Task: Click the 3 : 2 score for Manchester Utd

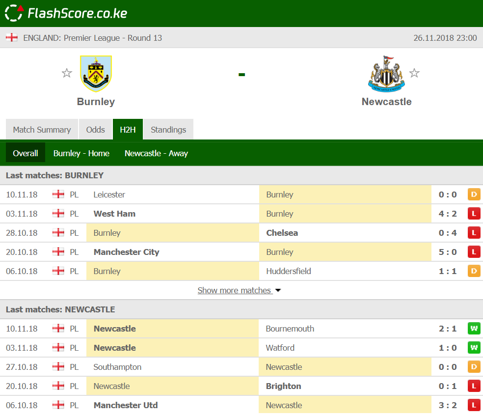Action: click(448, 405)
